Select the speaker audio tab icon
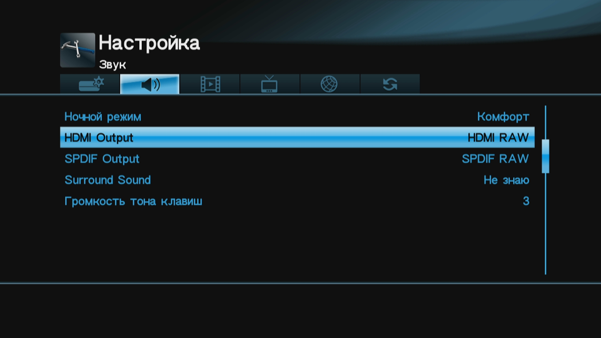 pos(150,84)
